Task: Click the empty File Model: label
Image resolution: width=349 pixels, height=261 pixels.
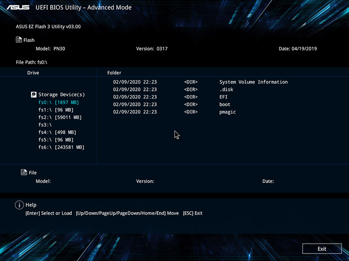Action: [x=43, y=181]
